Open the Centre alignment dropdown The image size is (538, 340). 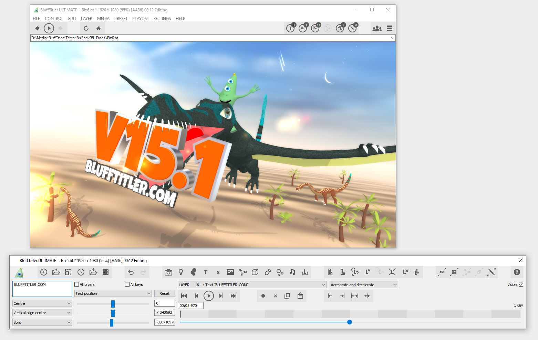pos(42,303)
